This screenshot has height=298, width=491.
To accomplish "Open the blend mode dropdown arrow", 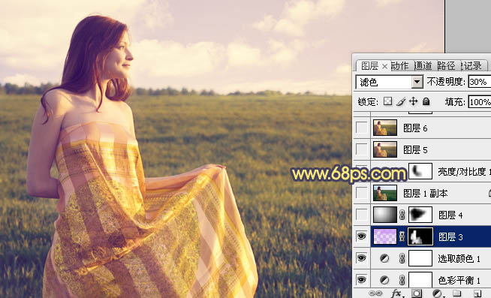I will (x=417, y=82).
